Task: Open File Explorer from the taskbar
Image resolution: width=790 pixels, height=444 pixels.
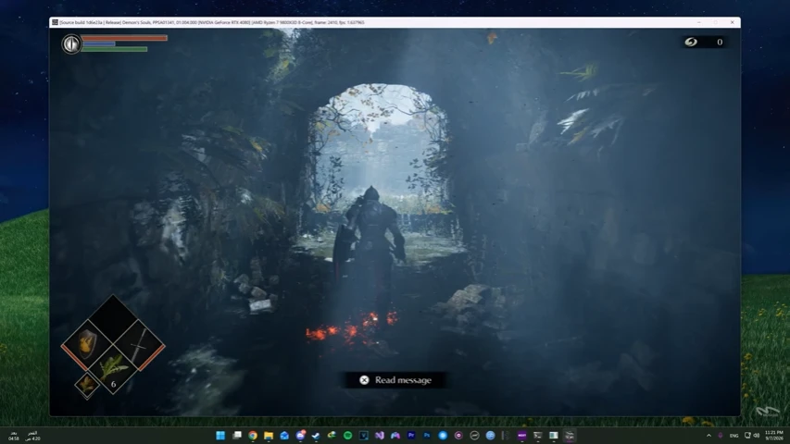Action: click(x=269, y=436)
